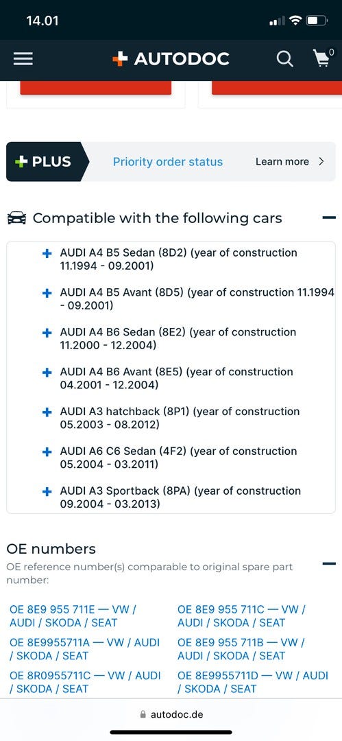Open Priority order status link
342x741 pixels.
tap(168, 162)
